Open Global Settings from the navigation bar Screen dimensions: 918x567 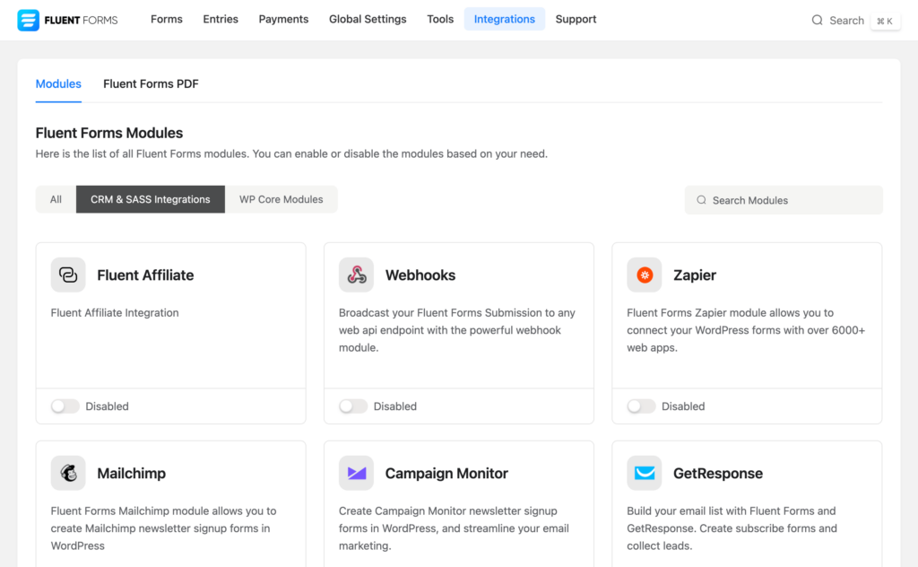[x=368, y=19]
